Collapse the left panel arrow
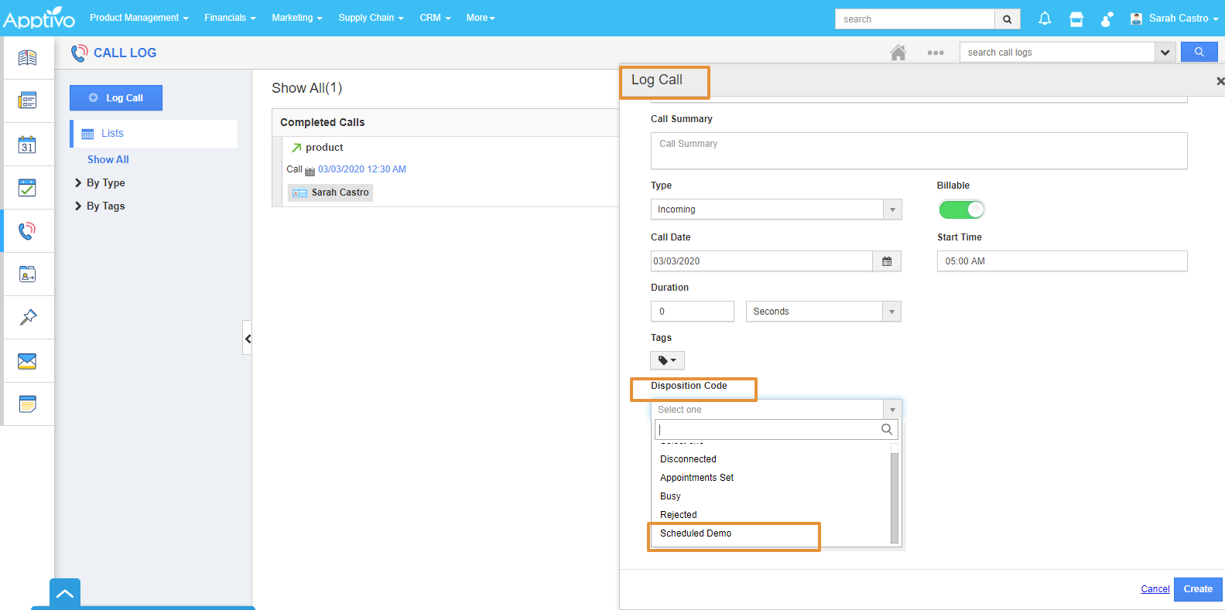1225x610 pixels. click(247, 338)
